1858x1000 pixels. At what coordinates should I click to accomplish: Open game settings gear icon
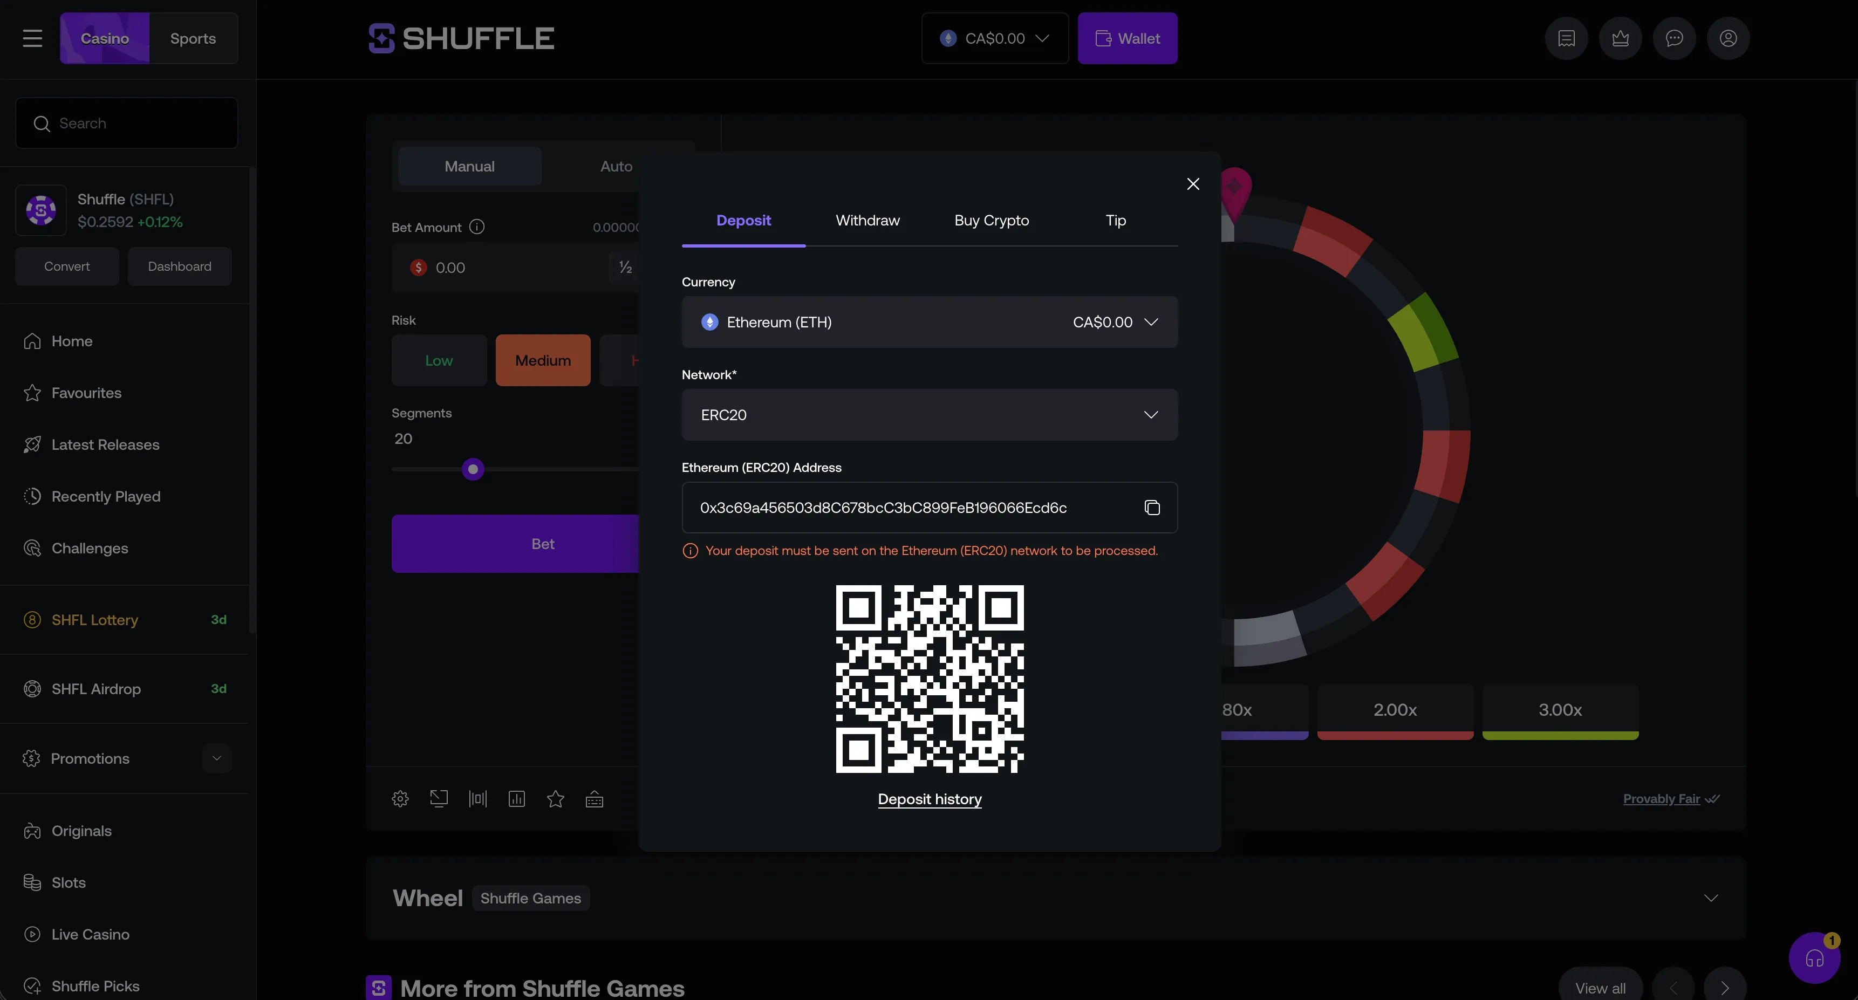coord(400,799)
